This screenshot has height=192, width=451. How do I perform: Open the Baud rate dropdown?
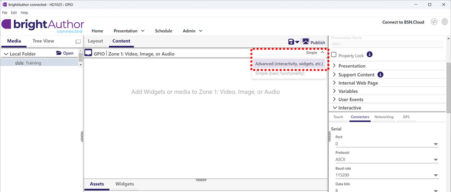(x=436, y=175)
